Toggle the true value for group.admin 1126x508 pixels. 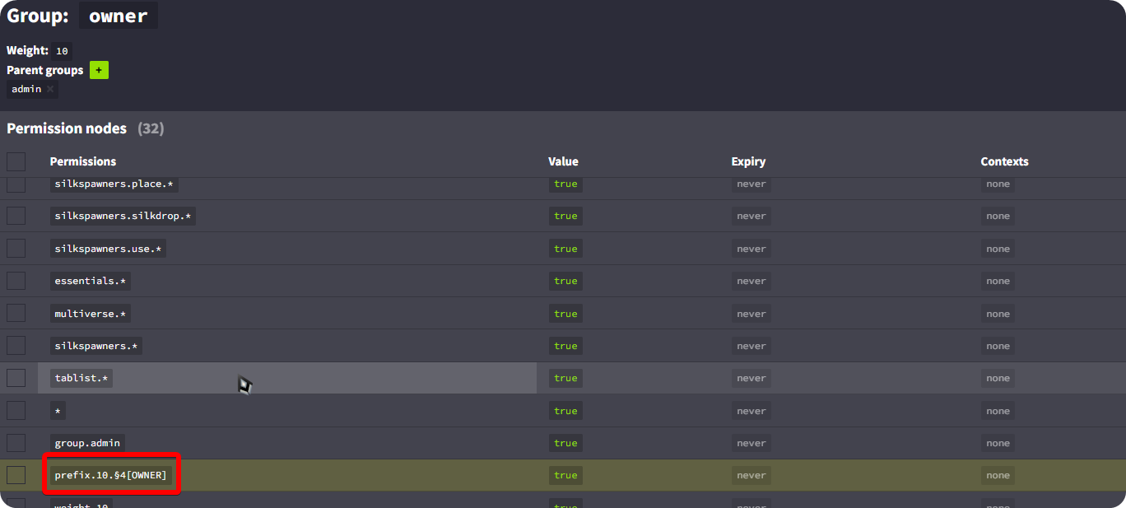click(565, 443)
